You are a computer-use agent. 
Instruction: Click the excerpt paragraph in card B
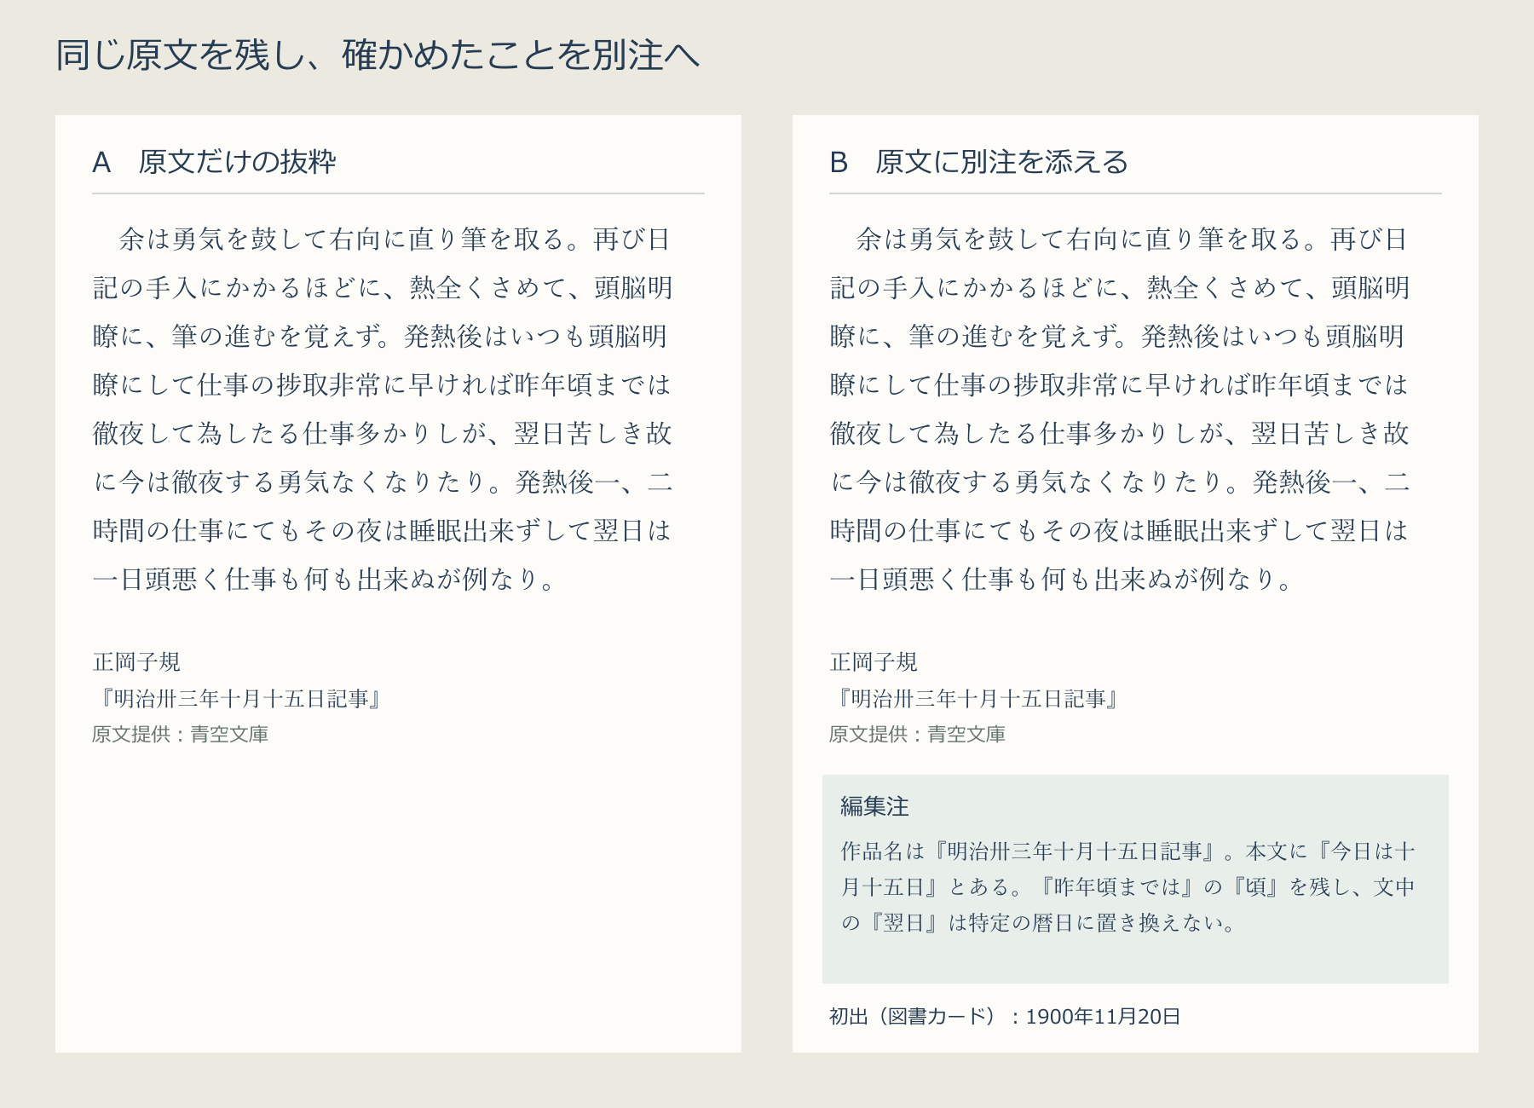1121,409
